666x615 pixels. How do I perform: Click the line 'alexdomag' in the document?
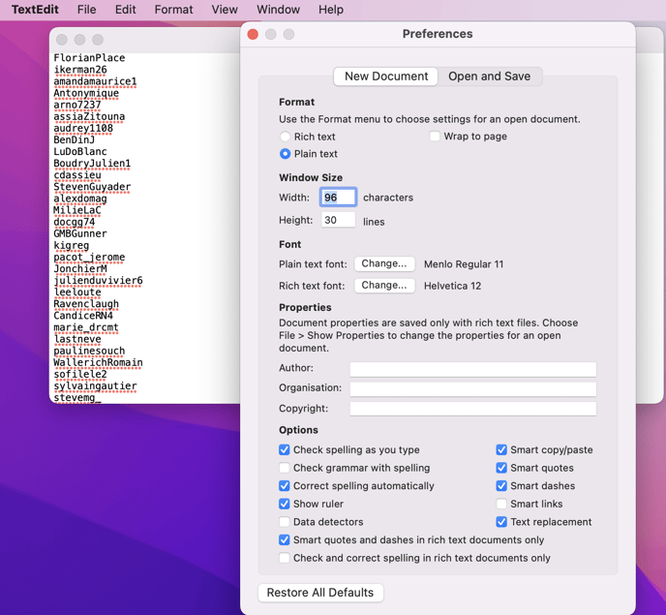tap(80, 199)
